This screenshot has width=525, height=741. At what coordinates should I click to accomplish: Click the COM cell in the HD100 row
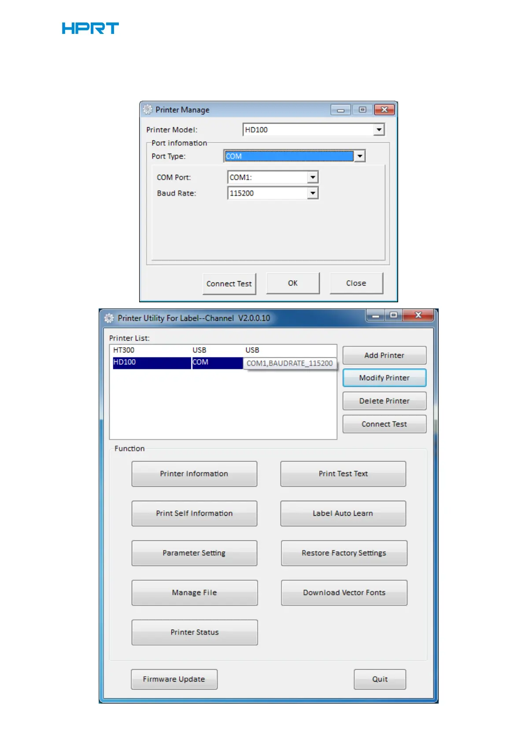click(x=217, y=363)
